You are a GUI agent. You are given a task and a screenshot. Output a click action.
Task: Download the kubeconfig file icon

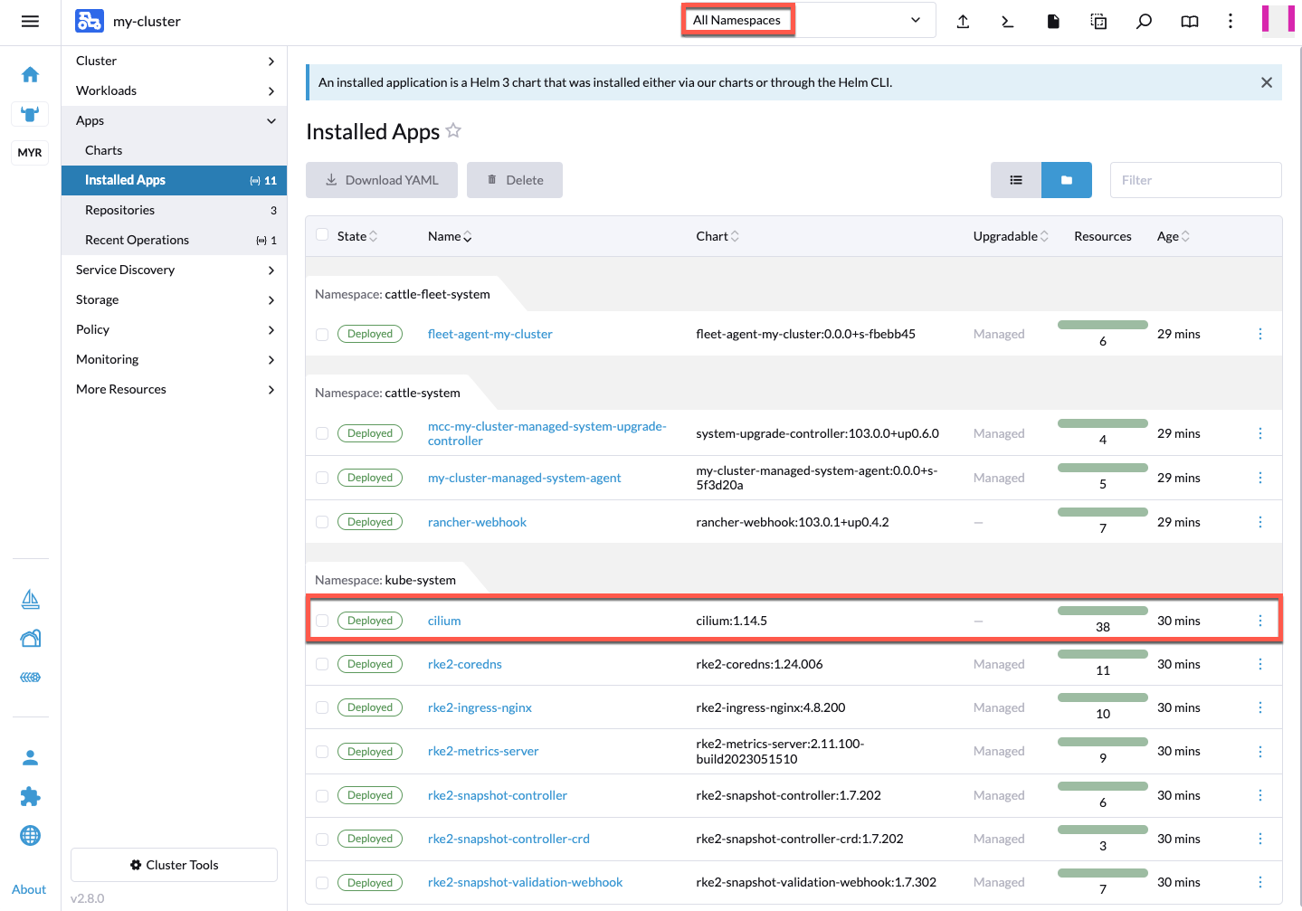coord(1053,21)
